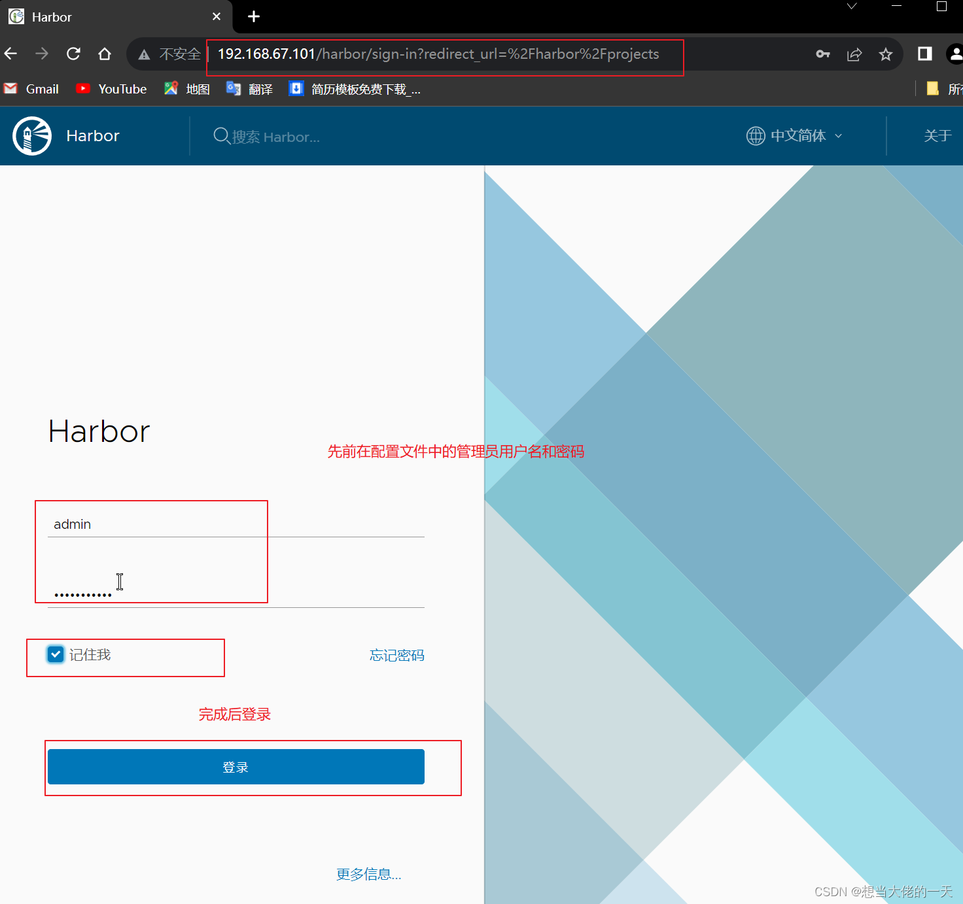
Task: Open the Gmail bookmark
Action: [x=31, y=89]
